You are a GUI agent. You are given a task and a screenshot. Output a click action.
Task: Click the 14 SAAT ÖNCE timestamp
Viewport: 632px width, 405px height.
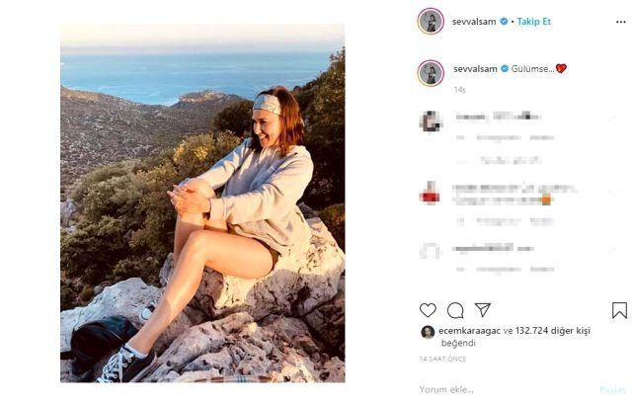442,359
